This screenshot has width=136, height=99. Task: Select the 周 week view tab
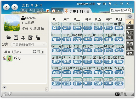130,38
